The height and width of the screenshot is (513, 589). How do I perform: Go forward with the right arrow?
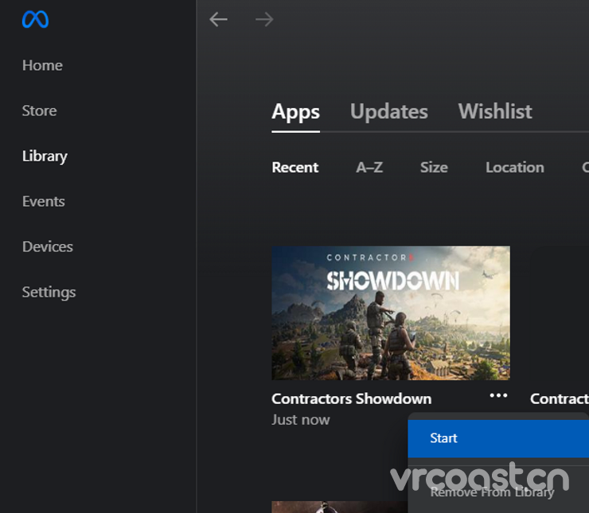pos(264,19)
